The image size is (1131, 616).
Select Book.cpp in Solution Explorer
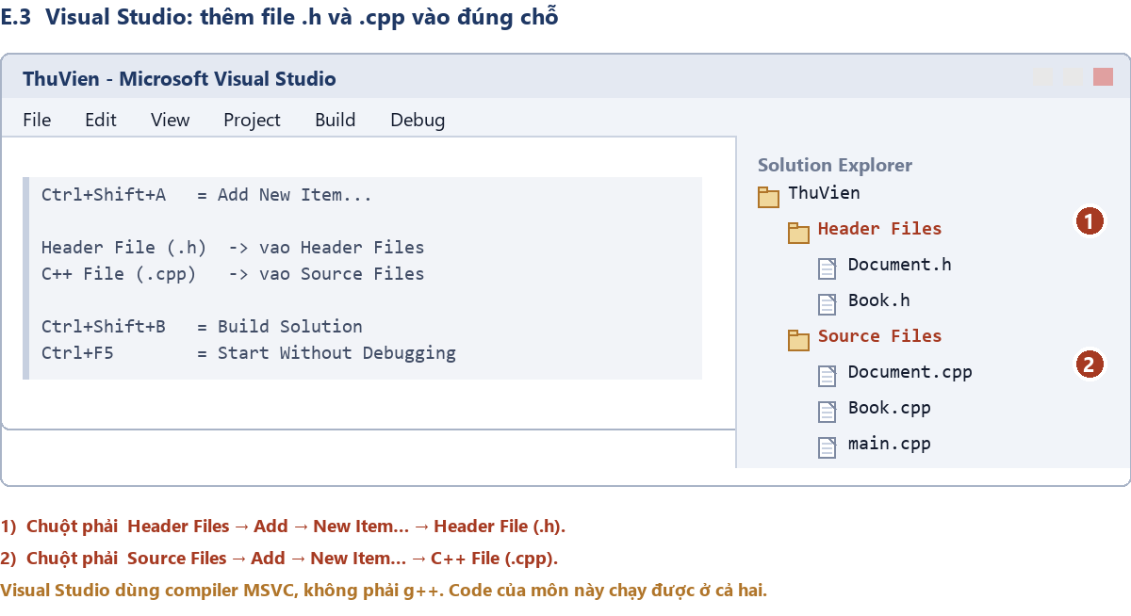coord(889,408)
